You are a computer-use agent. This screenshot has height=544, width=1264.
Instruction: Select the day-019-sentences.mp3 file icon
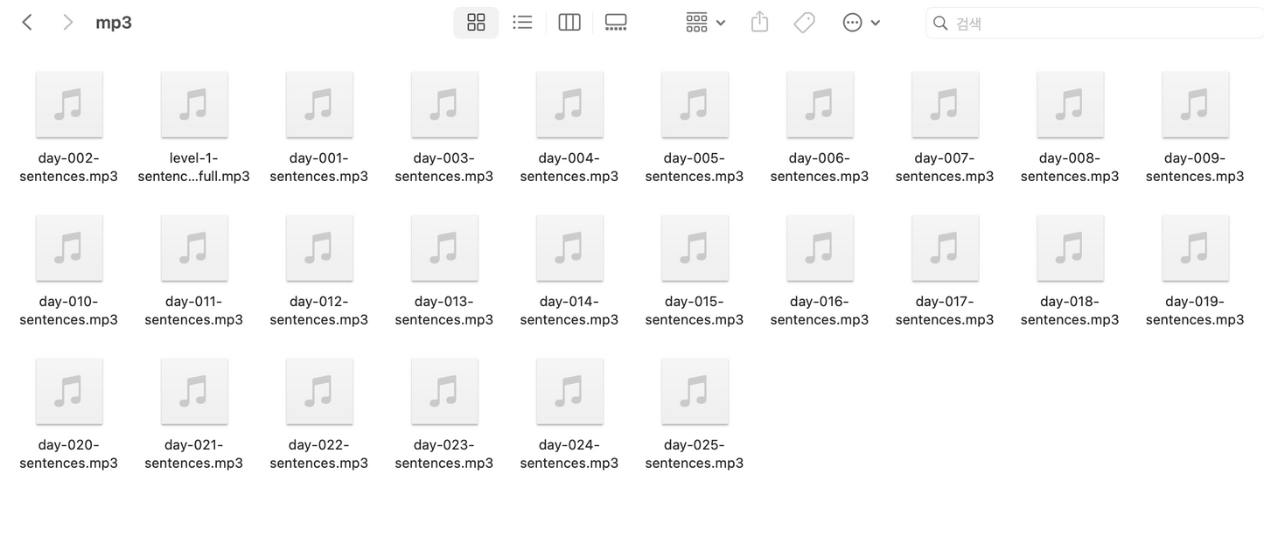[x=1195, y=248]
